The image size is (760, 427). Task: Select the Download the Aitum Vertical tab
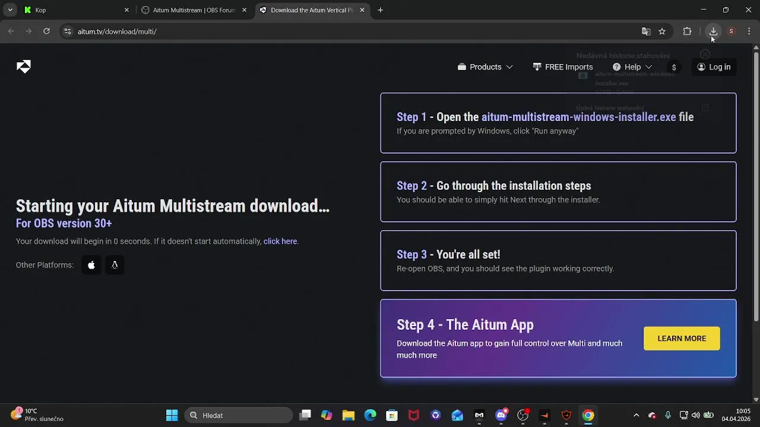coord(312,10)
